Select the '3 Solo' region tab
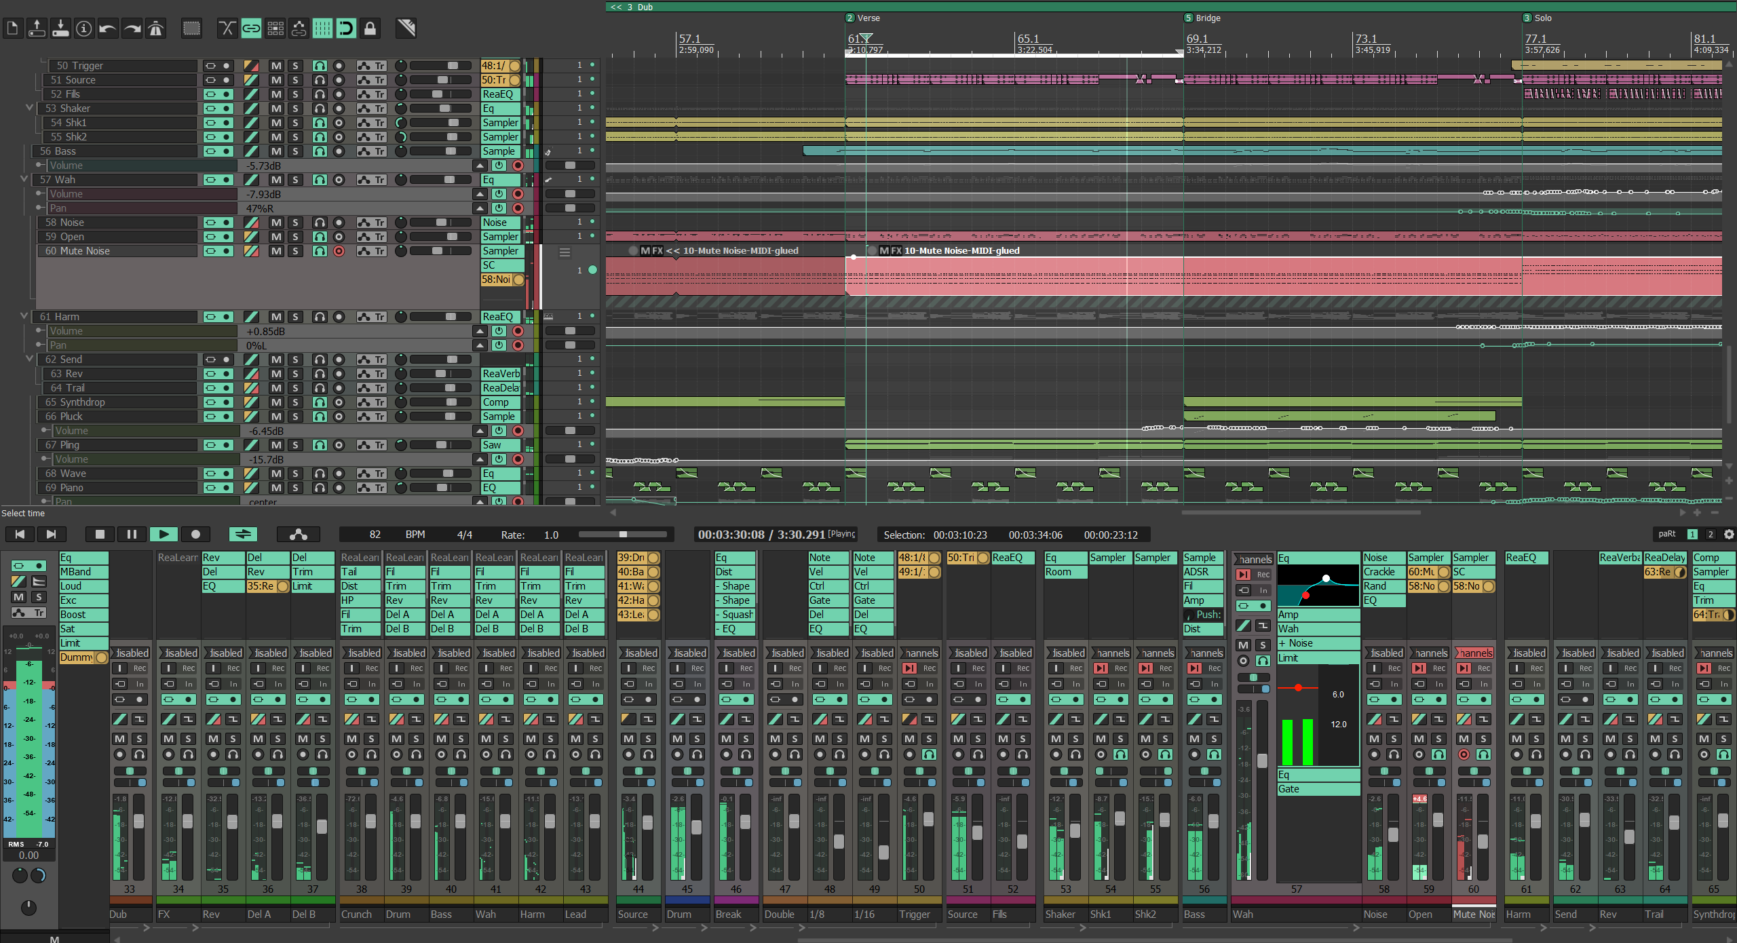This screenshot has height=943, width=1737. 1538,18
